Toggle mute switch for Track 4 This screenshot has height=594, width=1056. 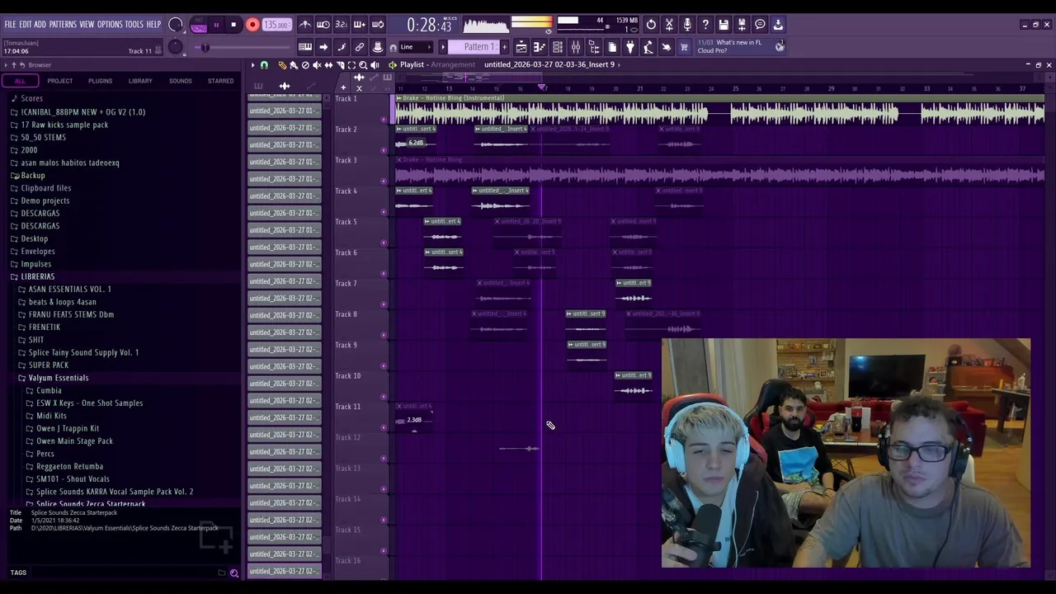point(384,212)
